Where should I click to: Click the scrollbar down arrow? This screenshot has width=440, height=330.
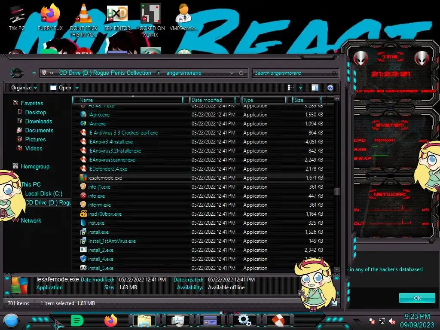point(337,270)
